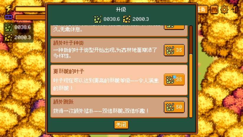Buy 额外叶子种类 upgrade for 35 leaves
243x137 pixels.
(x=174, y=50)
